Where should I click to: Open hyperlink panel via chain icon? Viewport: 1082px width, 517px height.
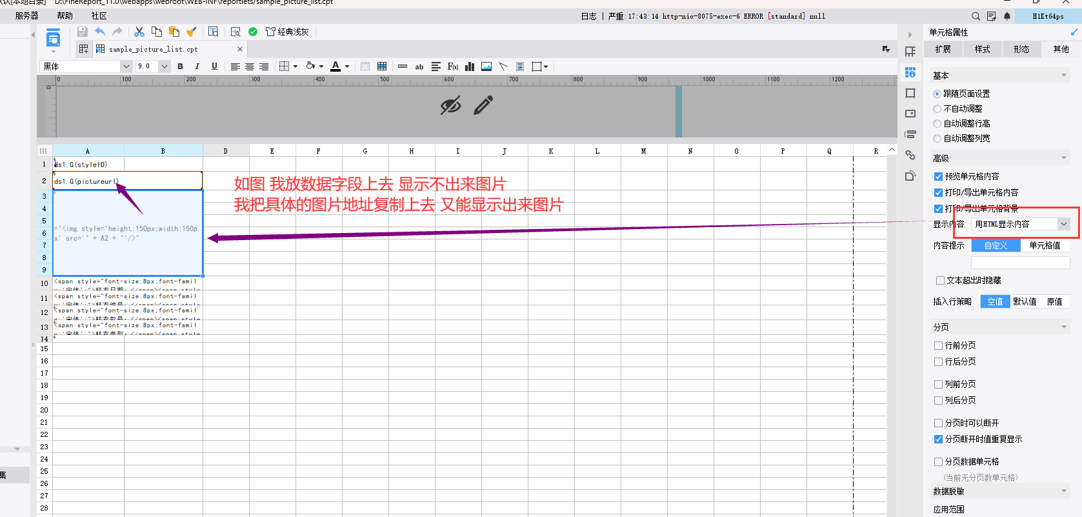tap(910, 155)
